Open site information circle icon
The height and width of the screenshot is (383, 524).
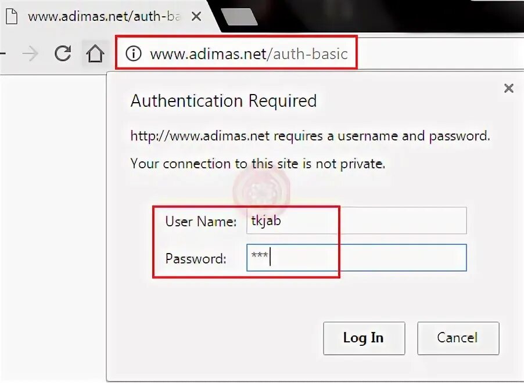(x=134, y=54)
